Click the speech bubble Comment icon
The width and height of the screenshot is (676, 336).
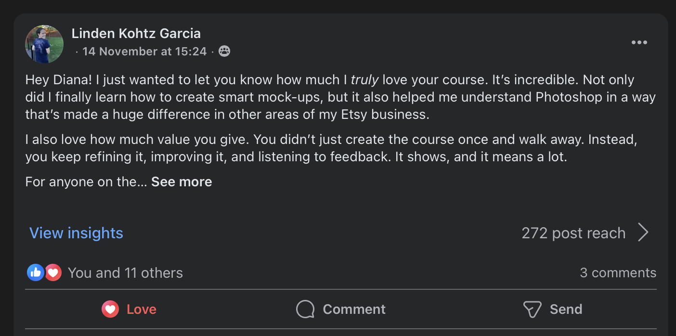(305, 309)
